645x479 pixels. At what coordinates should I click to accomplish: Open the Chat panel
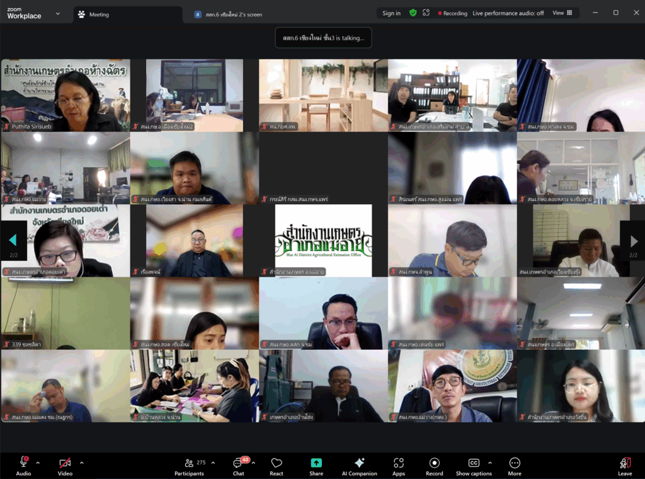coord(238,463)
